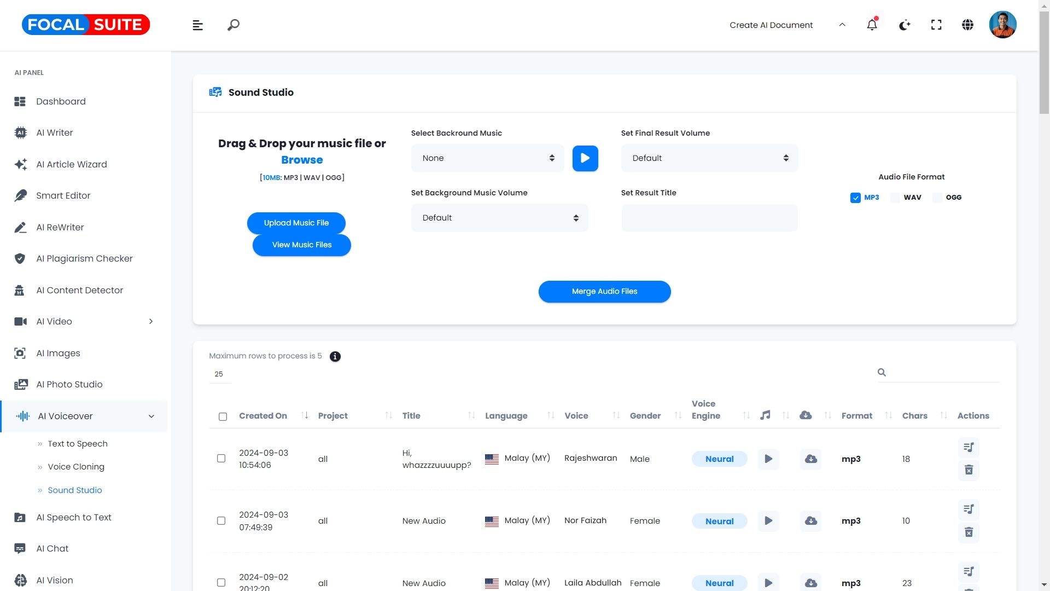Screen dimensions: 1050x591
Task: Open Text to Speech submenu item
Action: coord(77,444)
